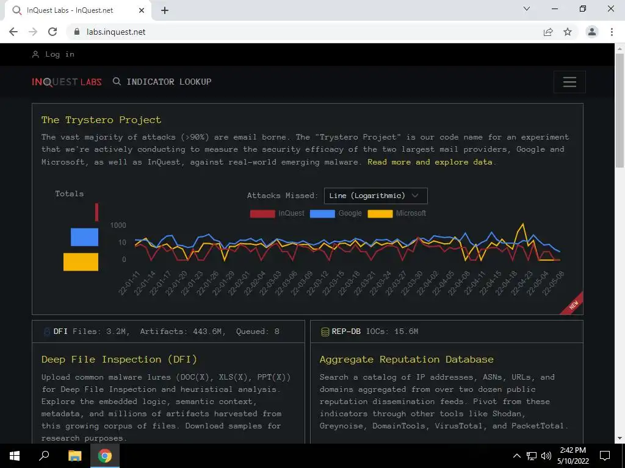Open the Chrome three-dot menu
The image size is (625, 468).
click(612, 32)
